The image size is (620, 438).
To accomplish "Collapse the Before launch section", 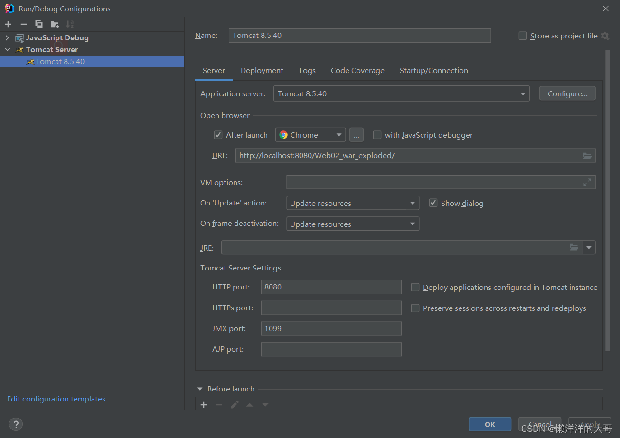I will tap(200, 389).
